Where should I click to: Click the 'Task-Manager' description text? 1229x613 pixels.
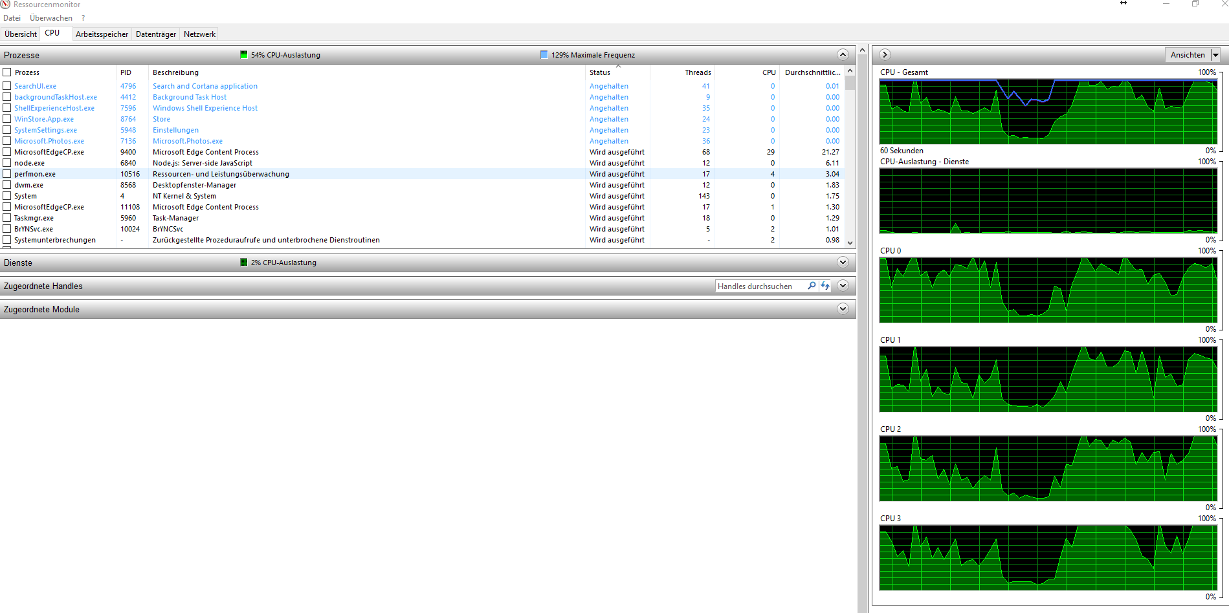click(x=176, y=218)
